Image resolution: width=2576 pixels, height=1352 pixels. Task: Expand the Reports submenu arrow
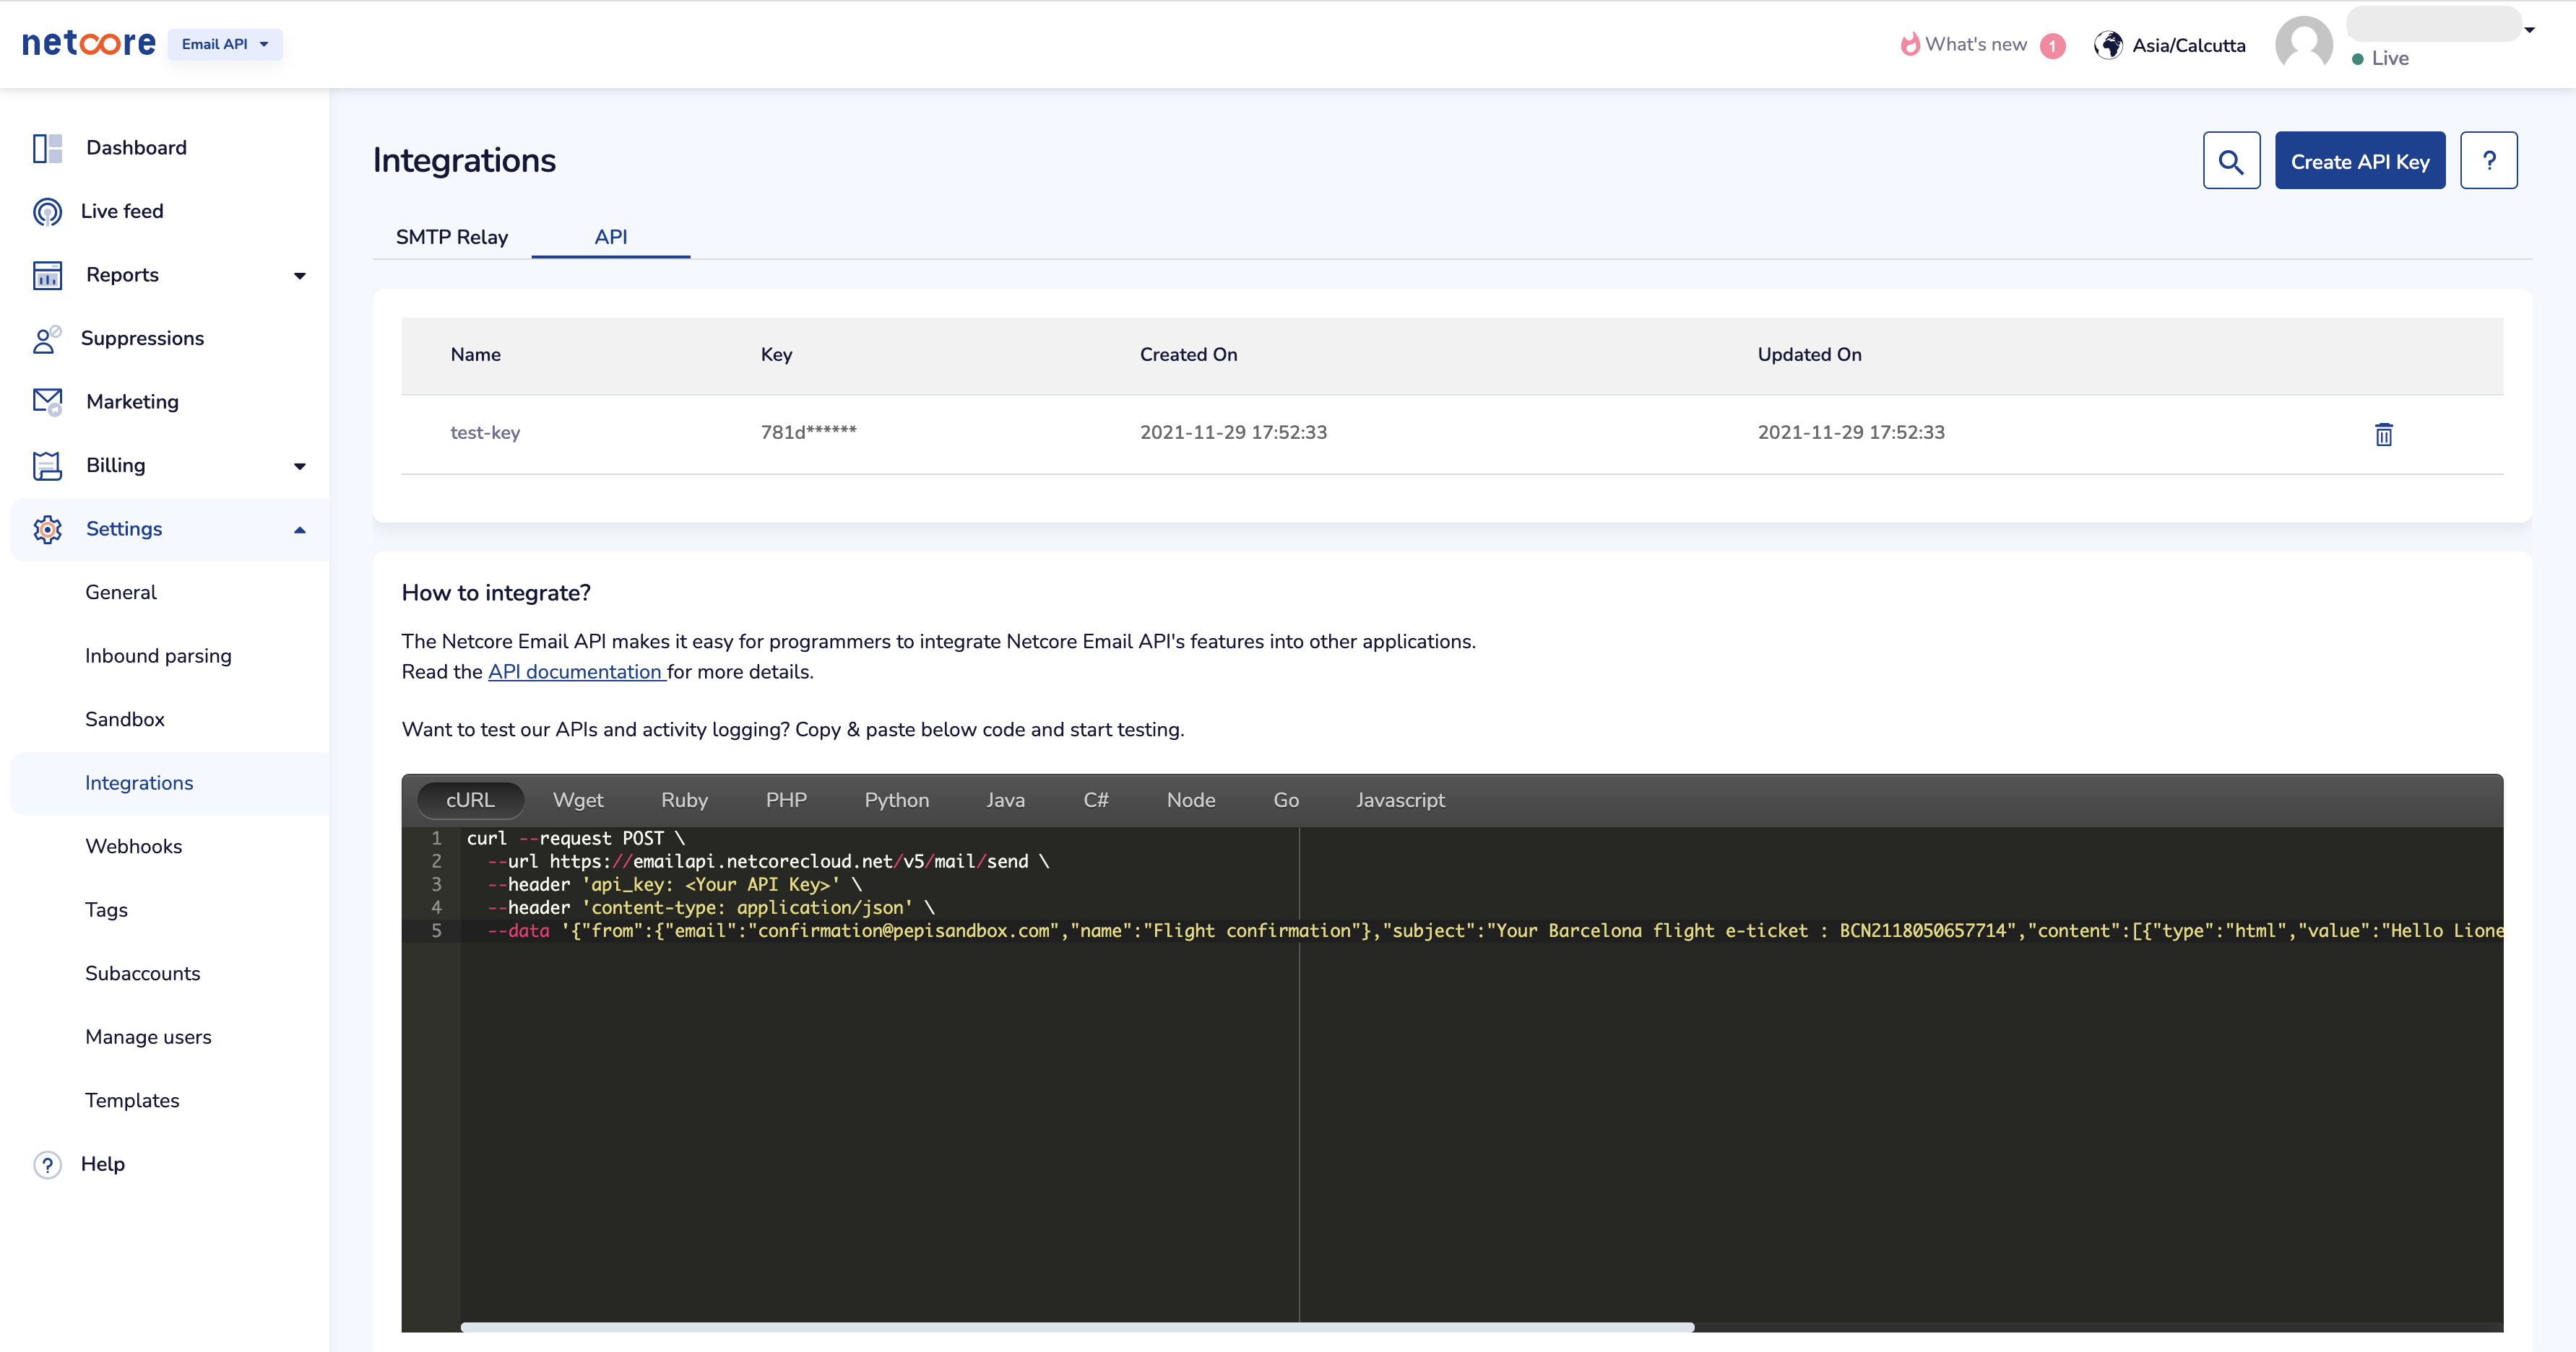coord(299,276)
